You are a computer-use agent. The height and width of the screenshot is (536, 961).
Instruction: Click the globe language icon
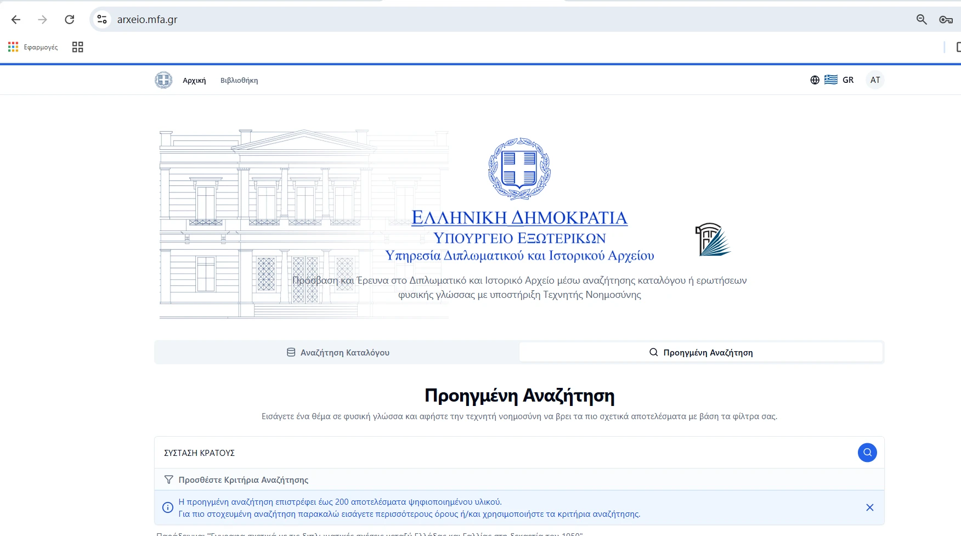click(815, 80)
